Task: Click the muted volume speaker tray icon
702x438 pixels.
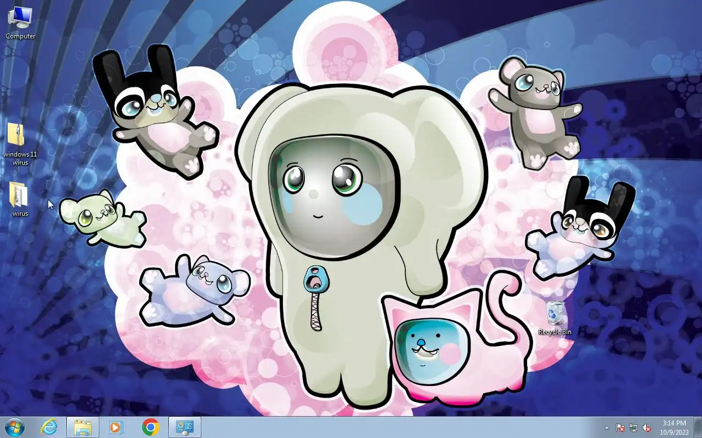Action: pos(647,428)
